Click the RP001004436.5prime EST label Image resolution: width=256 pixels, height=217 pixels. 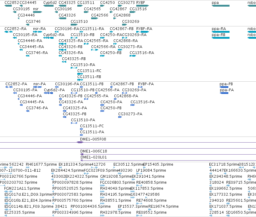click(91, 206)
